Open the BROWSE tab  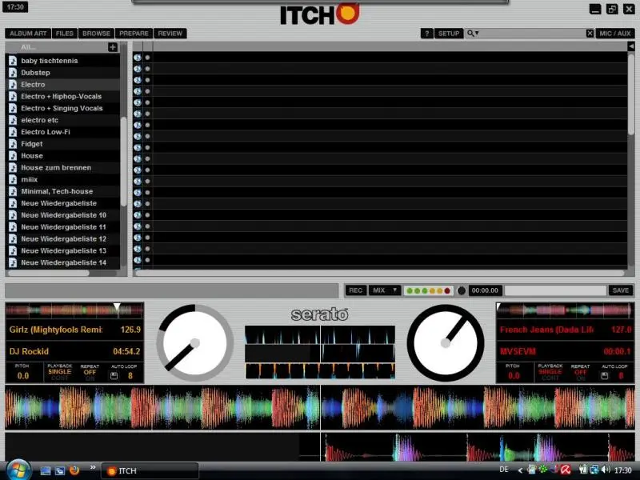tap(97, 34)
